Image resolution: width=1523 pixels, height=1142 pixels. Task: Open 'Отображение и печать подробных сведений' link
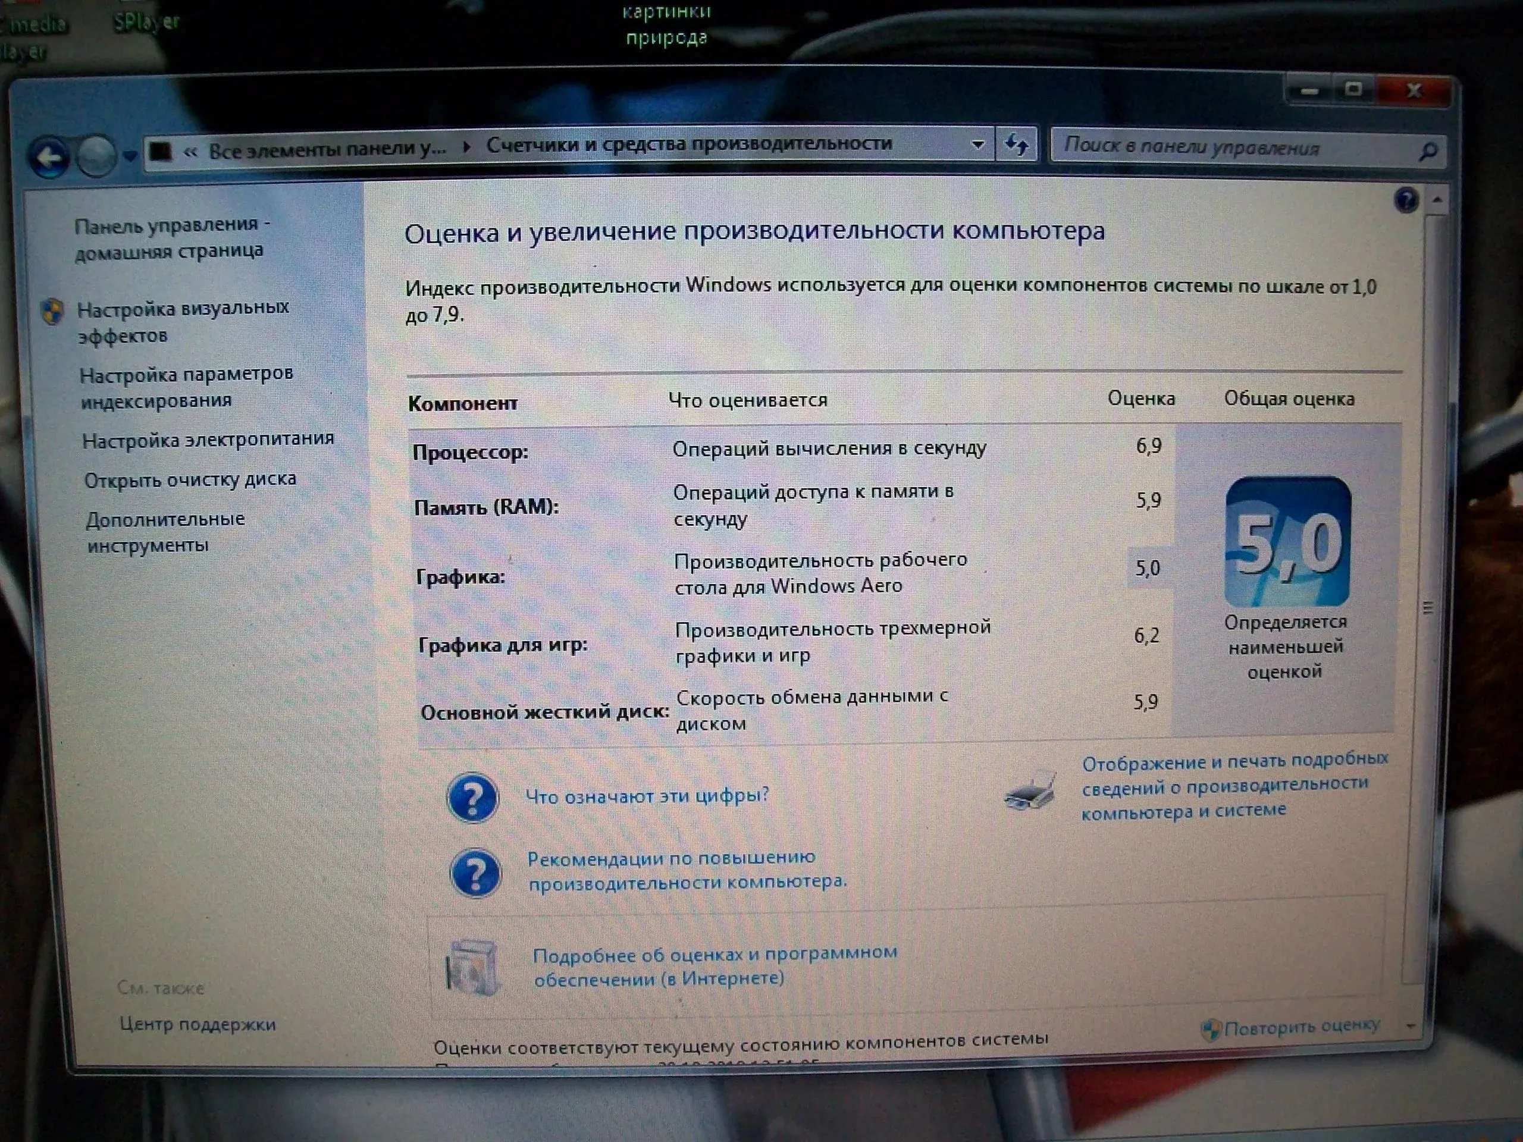click(1234, 786)
